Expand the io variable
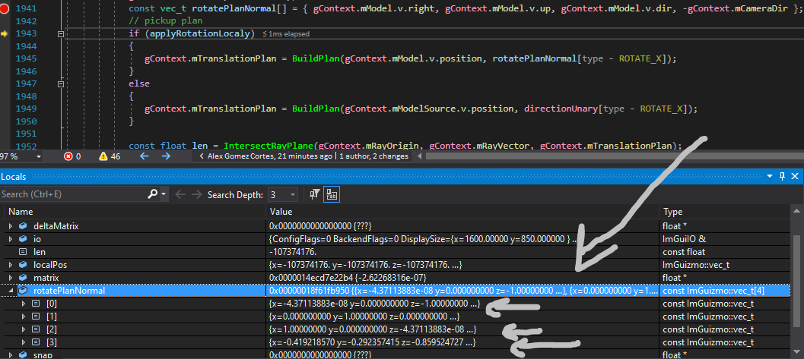Image resolution: width=804 pixels, height=359 pixels. (x=10, y=239)
